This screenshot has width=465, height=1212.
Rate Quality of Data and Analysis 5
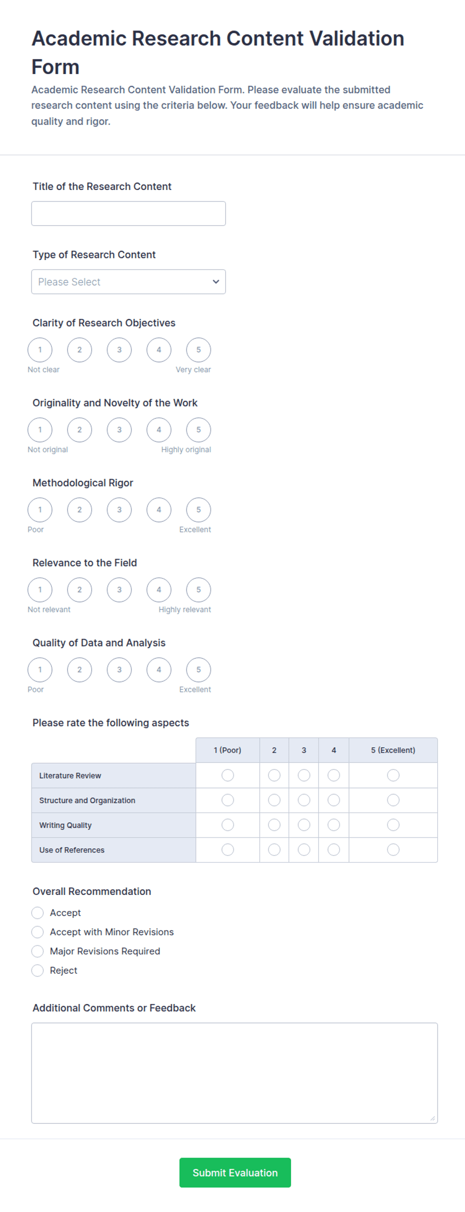coord(198,670)
